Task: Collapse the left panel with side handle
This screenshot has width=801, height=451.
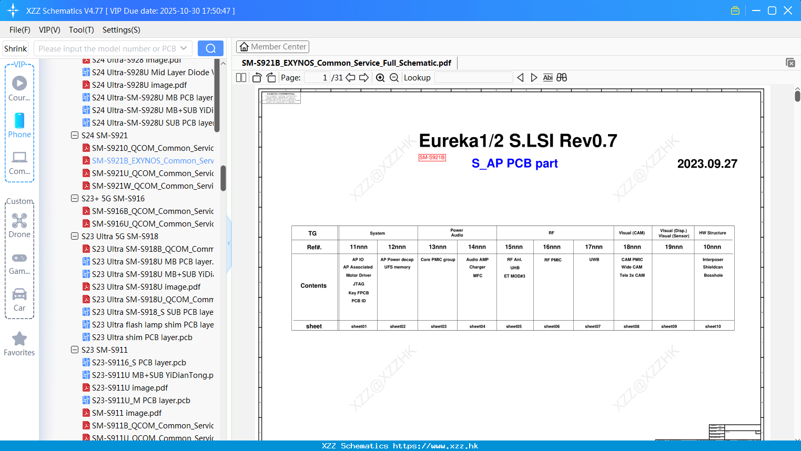Action: click(x=229, y=243)
